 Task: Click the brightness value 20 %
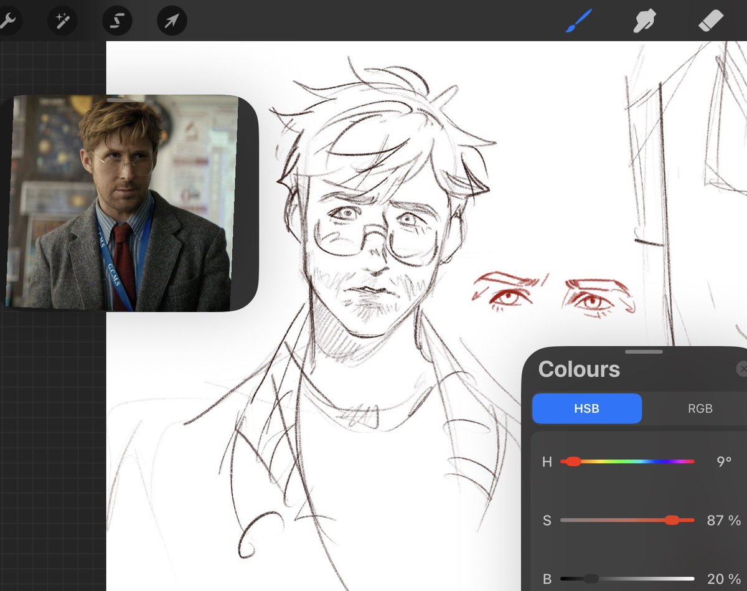tap(724, 579)
